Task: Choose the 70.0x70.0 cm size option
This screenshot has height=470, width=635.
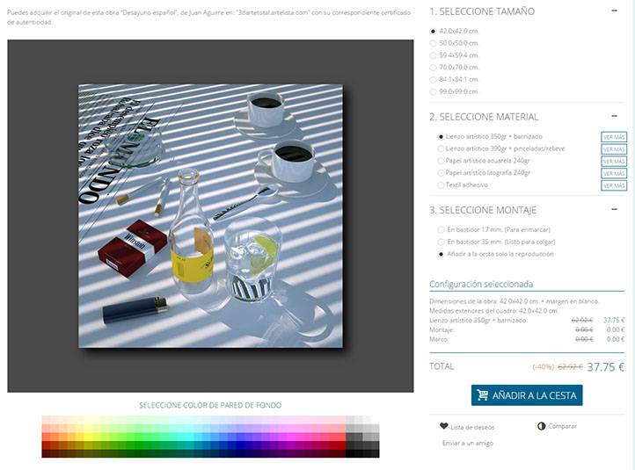Action: (x=433, y=68)
